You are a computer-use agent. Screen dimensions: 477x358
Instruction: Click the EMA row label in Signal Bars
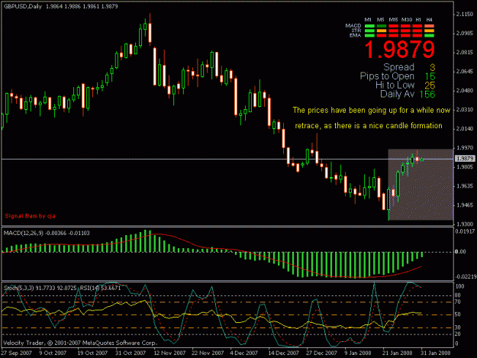356,35
